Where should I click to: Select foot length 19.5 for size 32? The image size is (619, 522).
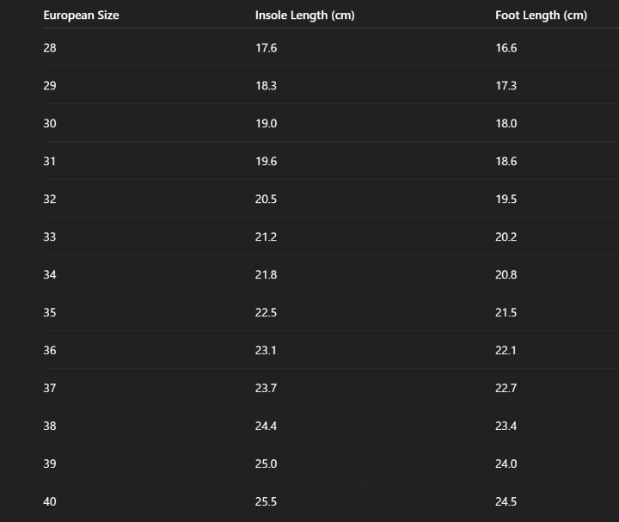506,200
